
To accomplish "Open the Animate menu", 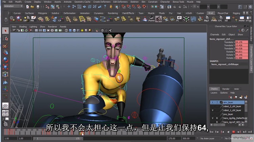I will (67, 2).
